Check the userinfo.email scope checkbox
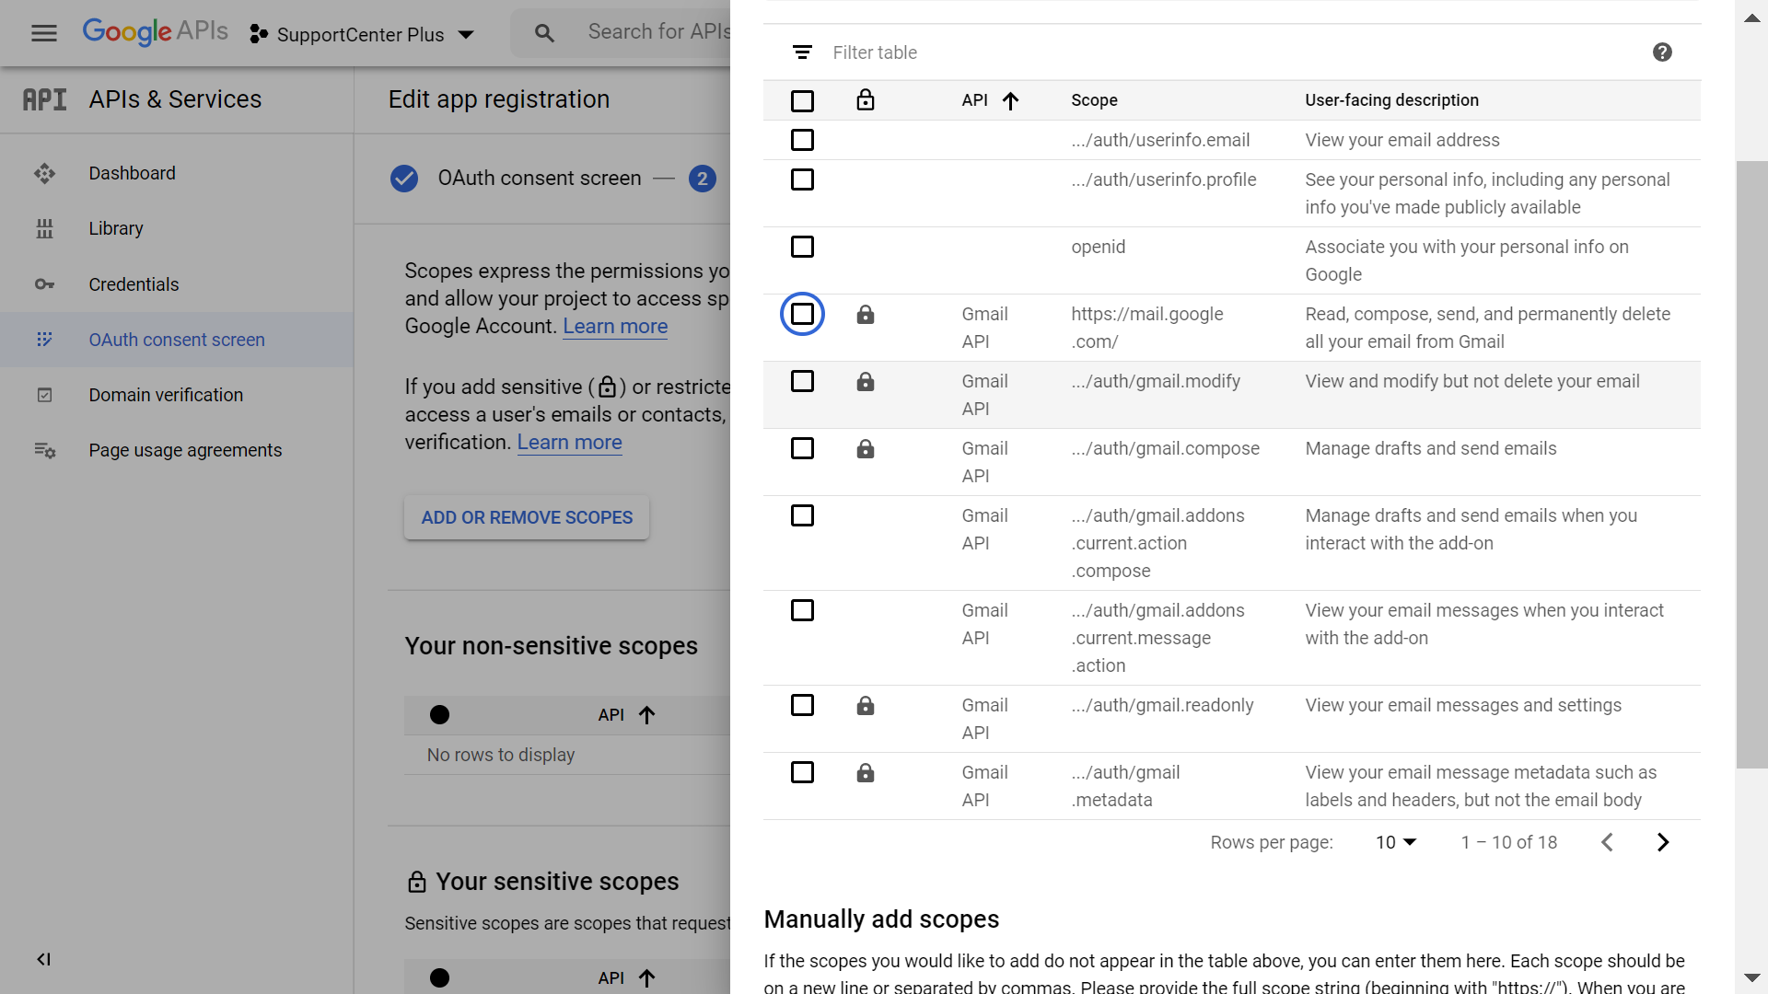This screenshot has width=1768, height=994. [802, 140]
